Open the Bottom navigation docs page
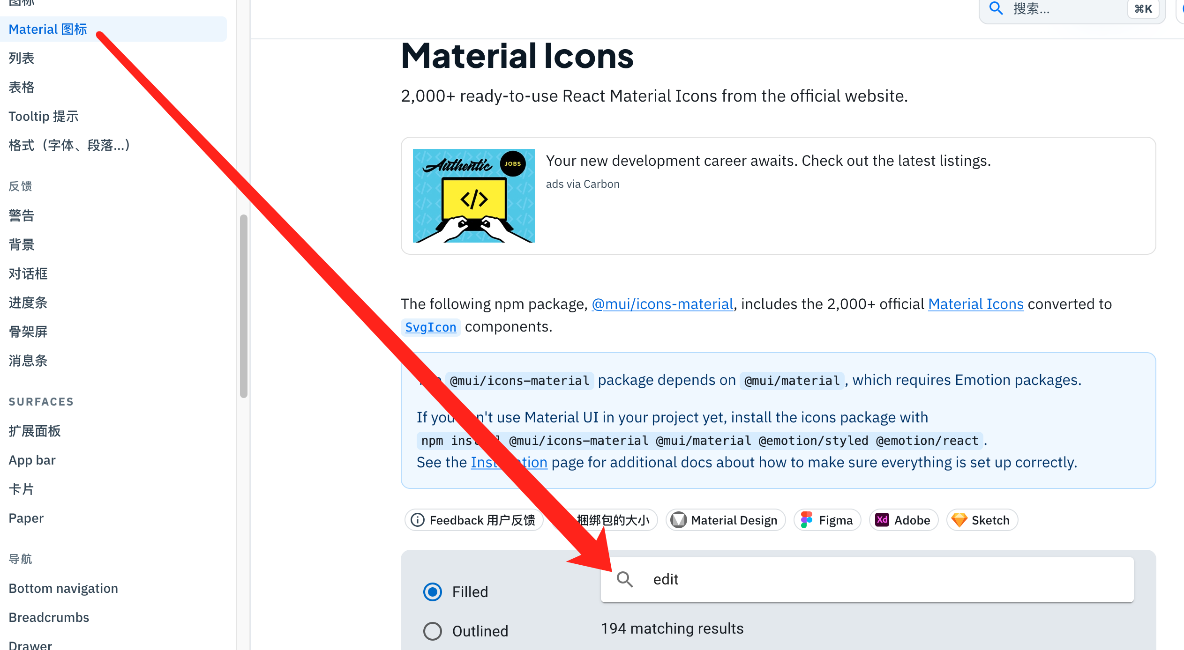 tap(63, 588)
